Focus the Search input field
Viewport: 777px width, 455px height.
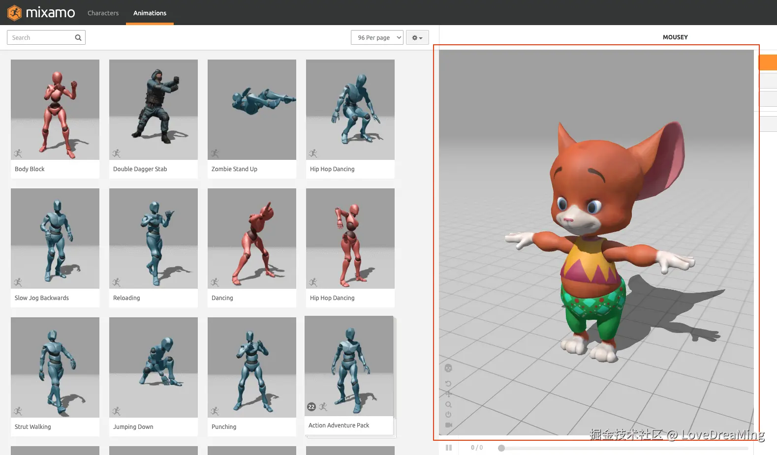point(46,37)
